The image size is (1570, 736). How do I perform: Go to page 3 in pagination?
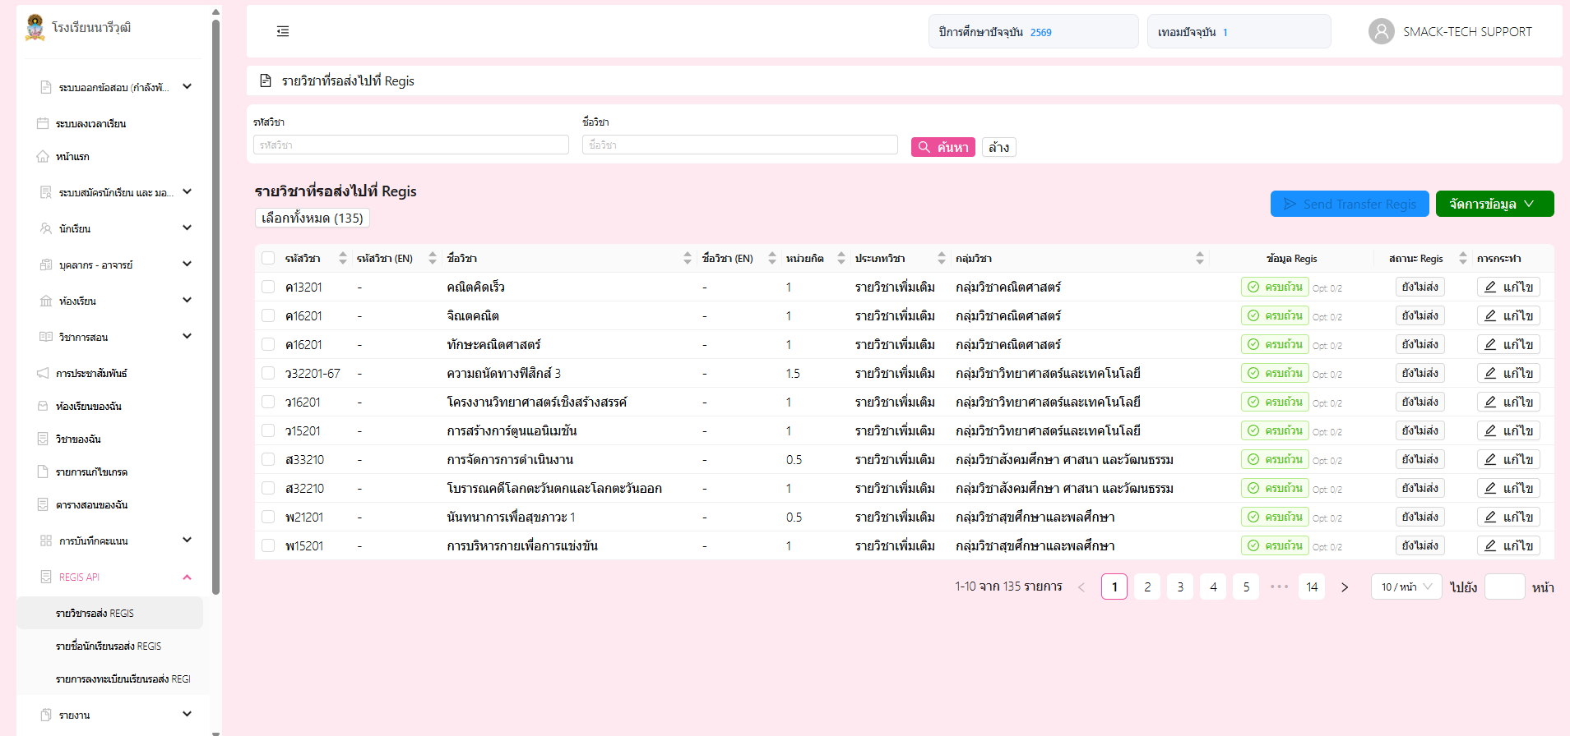pos(1180,586)
